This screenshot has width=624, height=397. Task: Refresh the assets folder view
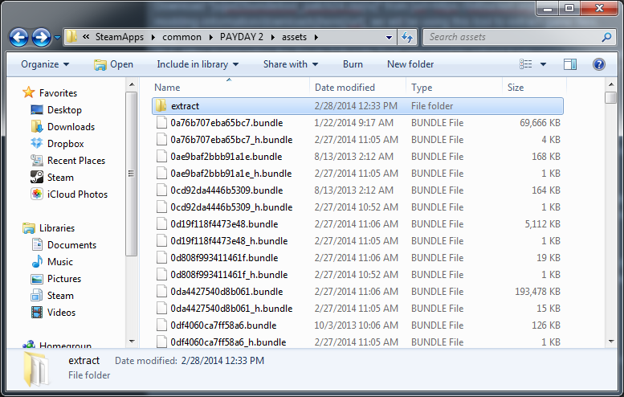tap(407, 38)
